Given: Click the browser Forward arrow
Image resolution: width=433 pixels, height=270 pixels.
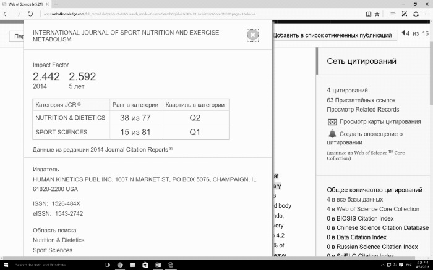Looking at the screenshot, I should 18,14.
